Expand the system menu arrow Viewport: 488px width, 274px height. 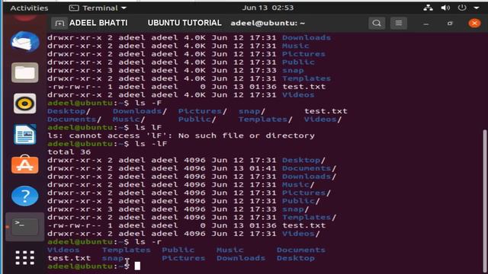[x=477, y=8]
